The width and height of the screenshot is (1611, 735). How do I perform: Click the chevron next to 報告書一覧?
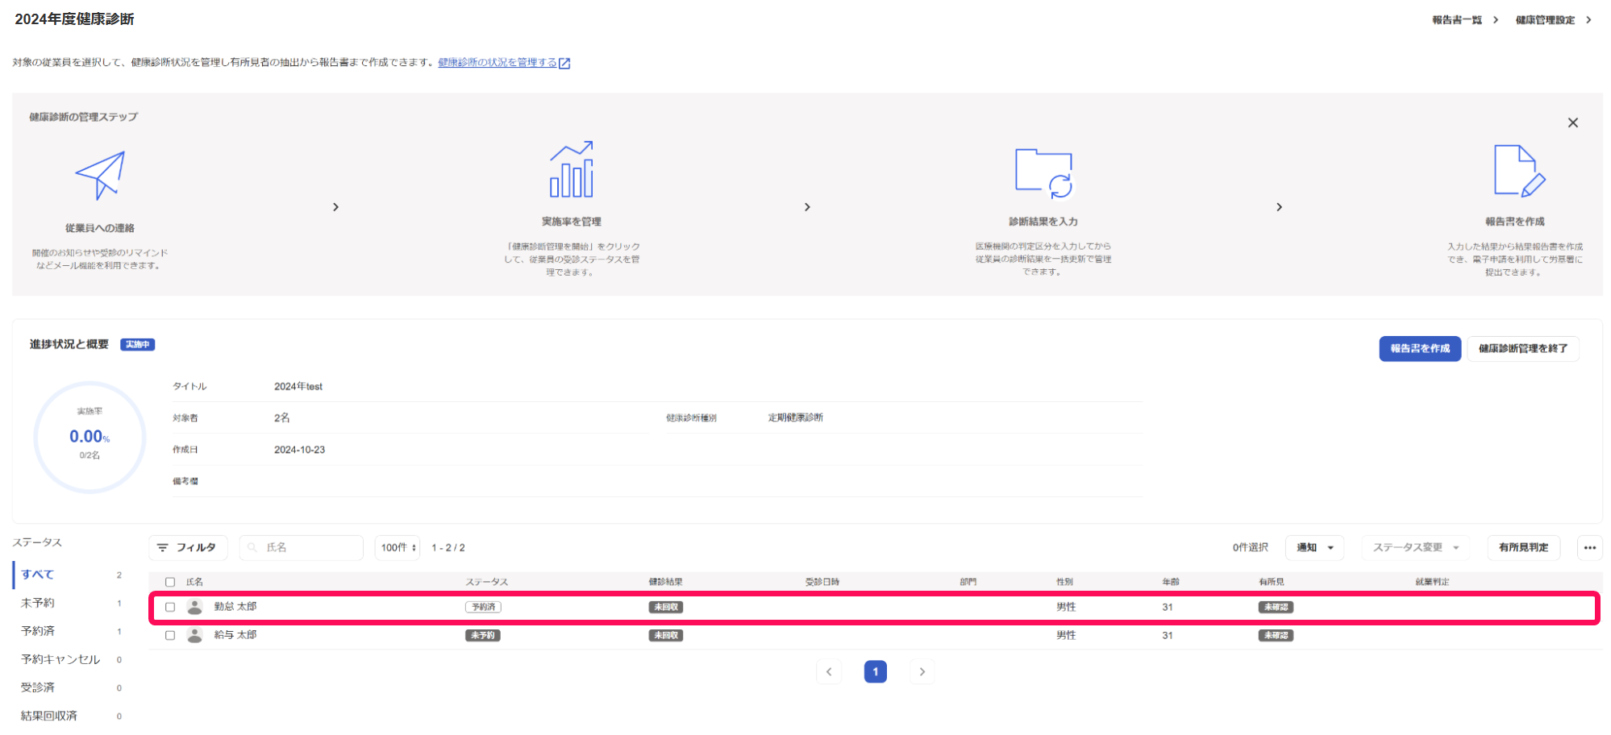pyautogui.click(x=1496, y=20)
